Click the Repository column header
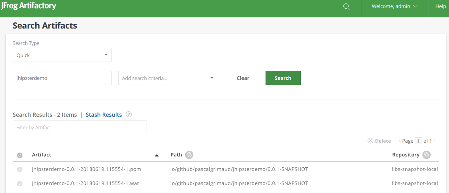The image size is (449, 193). [x=405, y=155]
